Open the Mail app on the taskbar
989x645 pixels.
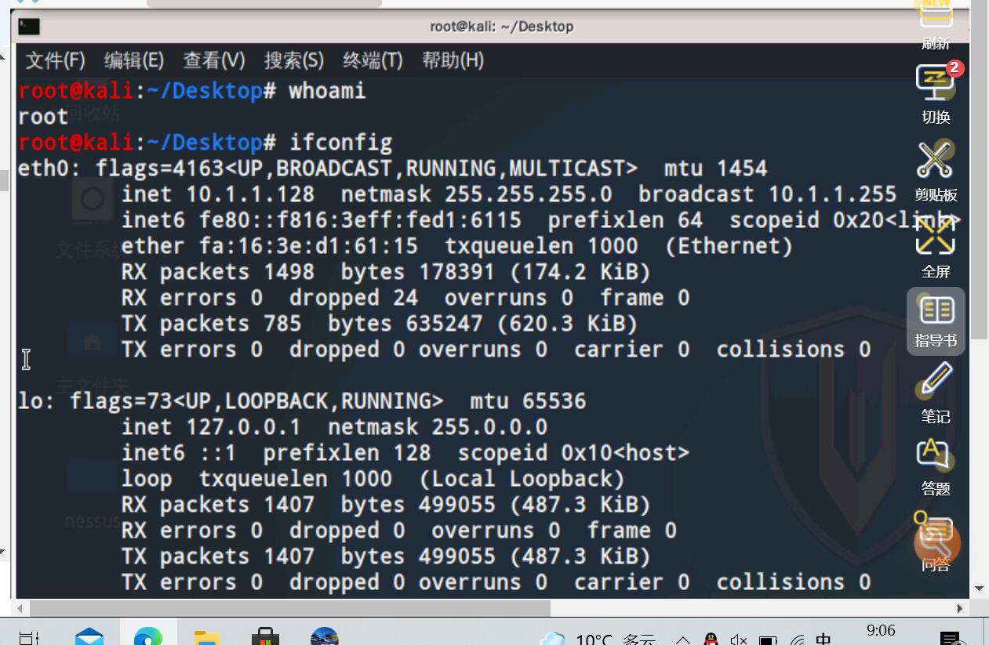89,636
